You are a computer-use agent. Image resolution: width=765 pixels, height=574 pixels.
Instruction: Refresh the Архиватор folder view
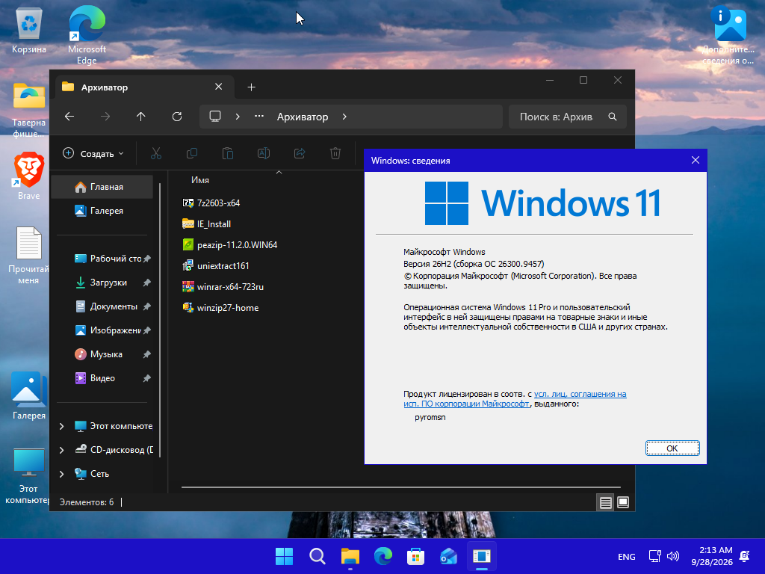point(177,116)
